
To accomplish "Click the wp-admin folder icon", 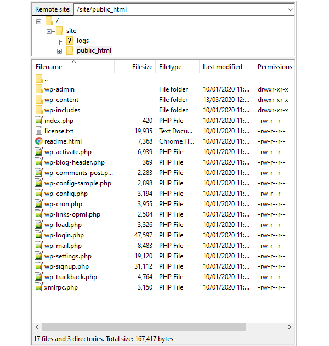I will point(39,89).
